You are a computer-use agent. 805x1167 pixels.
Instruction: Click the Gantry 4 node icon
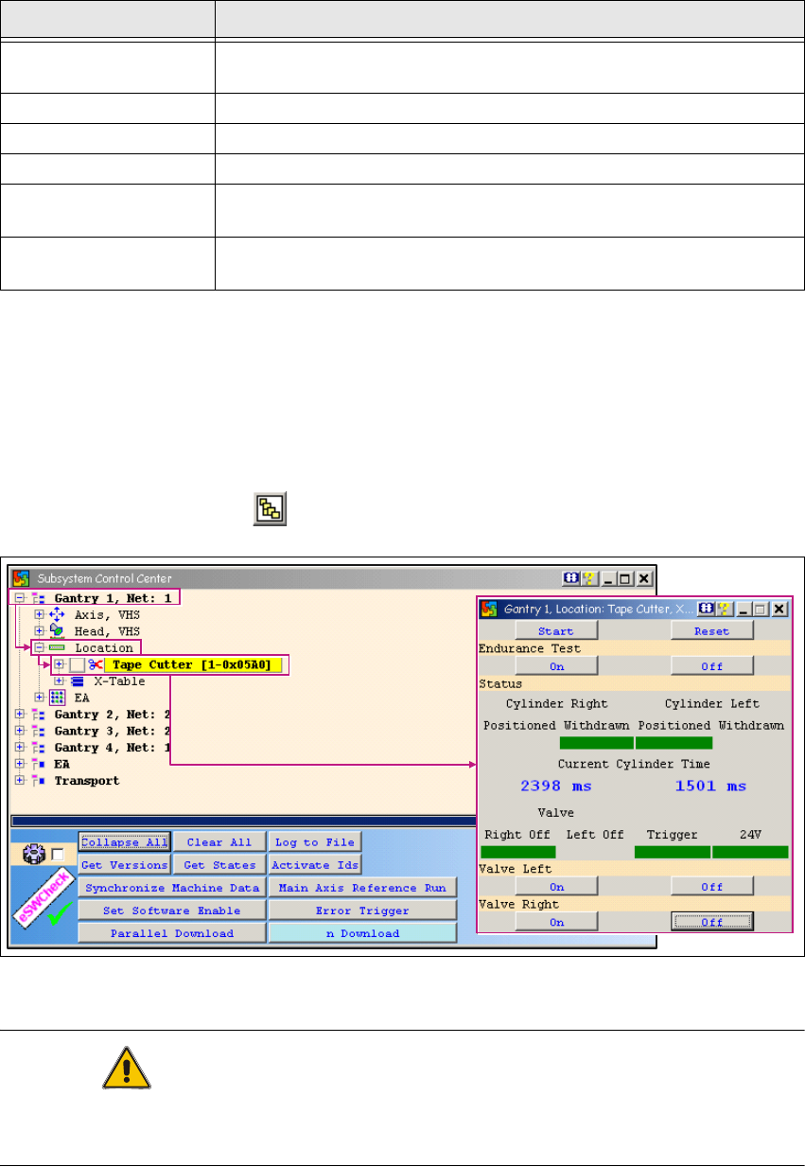click(37, 748)
